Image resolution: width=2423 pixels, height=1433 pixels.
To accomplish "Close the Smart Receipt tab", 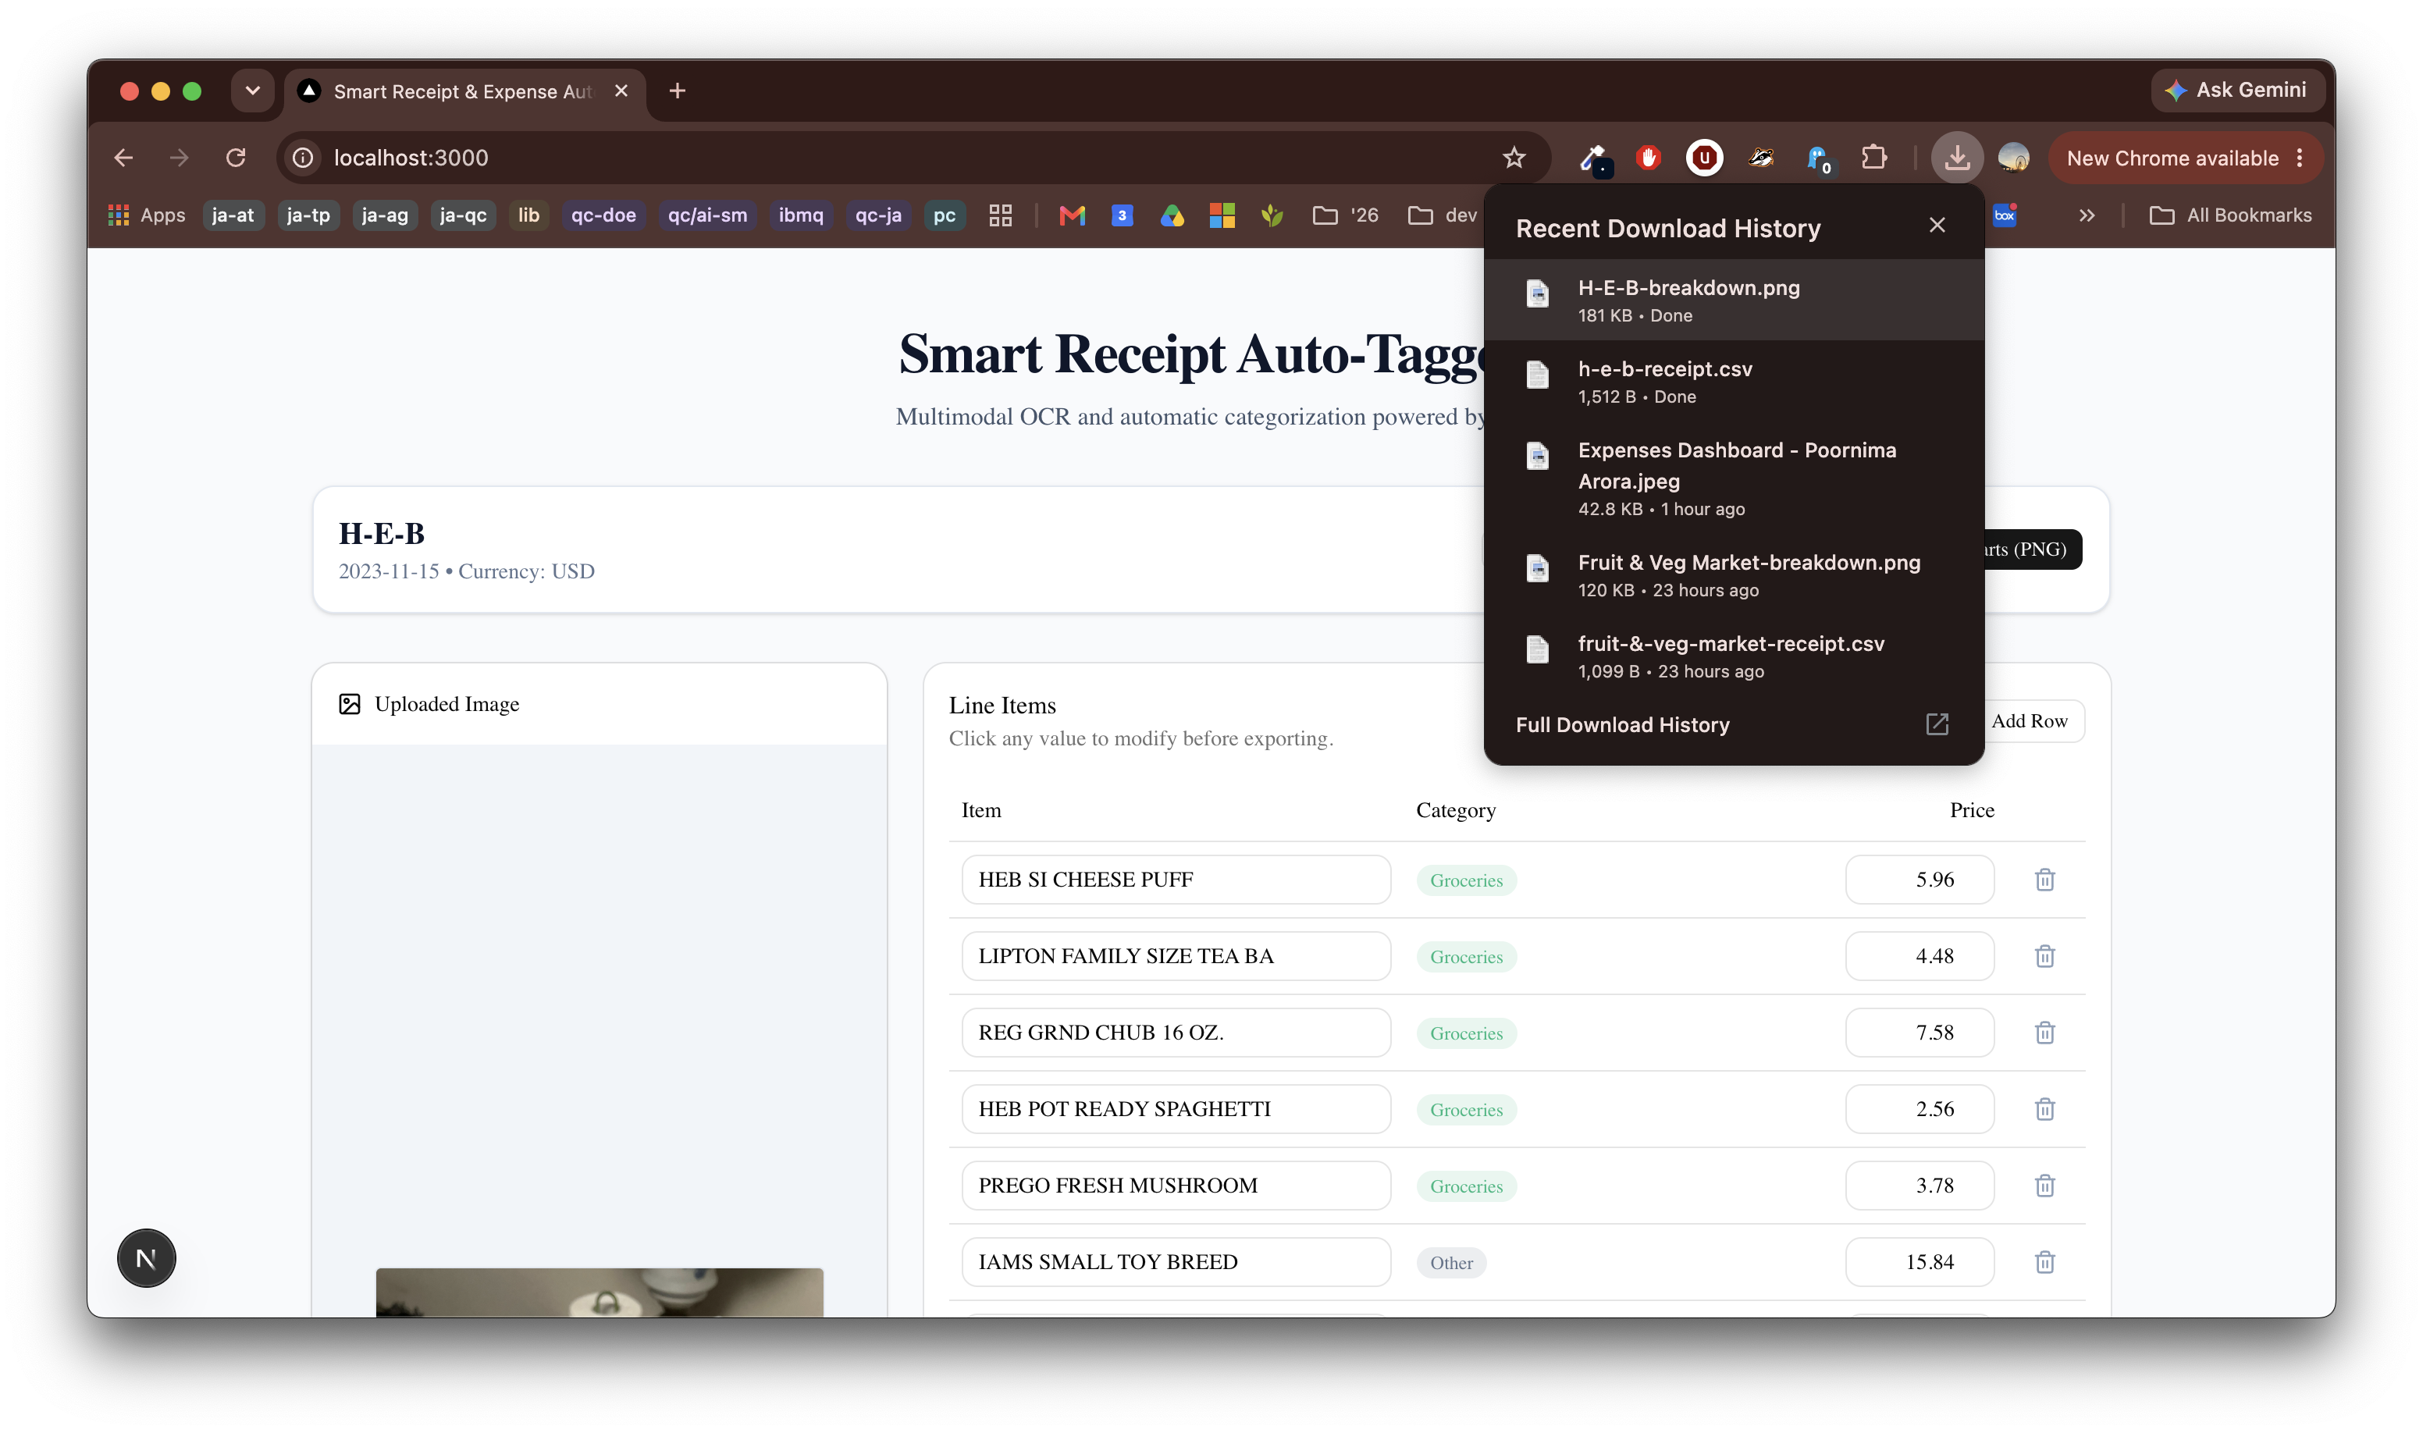I will 621,91.
